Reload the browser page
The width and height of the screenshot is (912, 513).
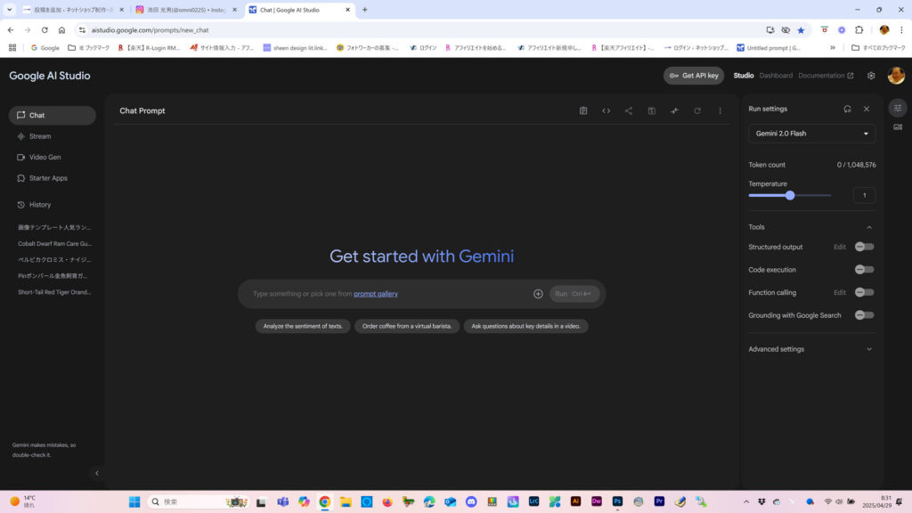click(45, 30)
